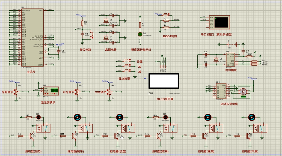Click the white OLED display LCD1
The height and width of the screenshot is (156, 282).
click(x=164, y=81)
